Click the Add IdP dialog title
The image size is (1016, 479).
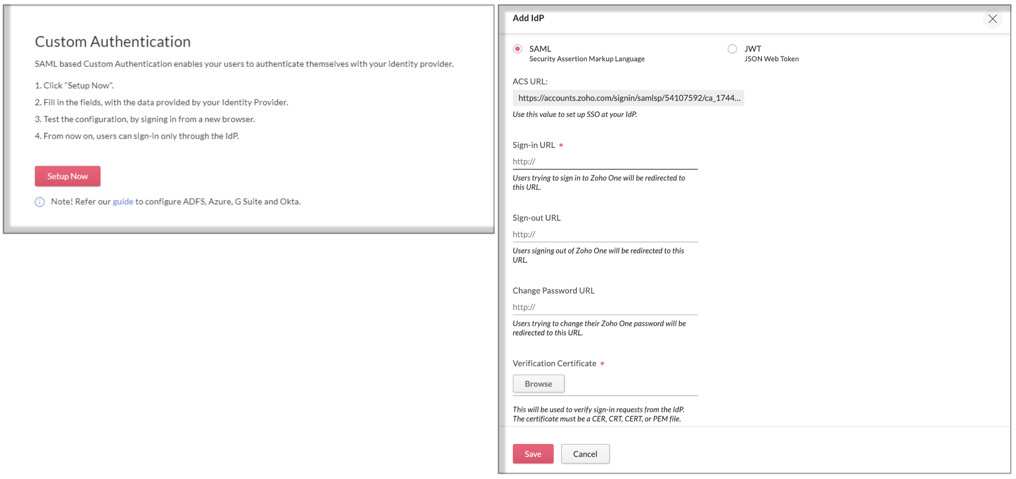pos(528,18)
